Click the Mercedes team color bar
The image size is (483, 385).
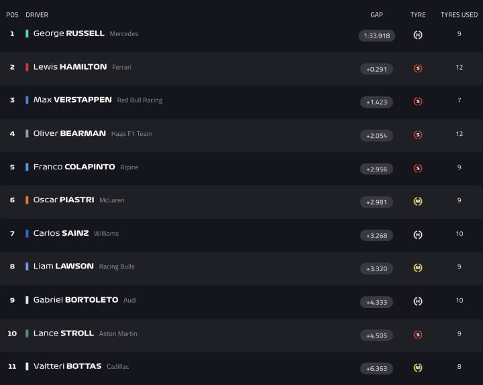click(27, 33)
